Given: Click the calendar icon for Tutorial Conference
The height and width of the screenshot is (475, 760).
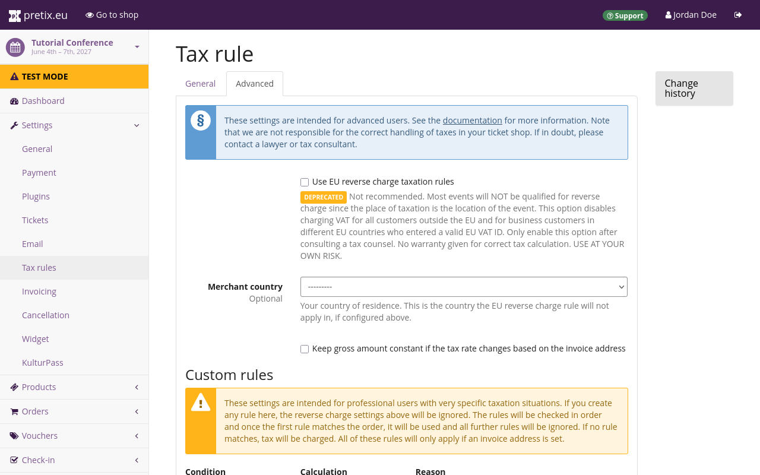Looking at the screenshot, I should click(15, 47).
